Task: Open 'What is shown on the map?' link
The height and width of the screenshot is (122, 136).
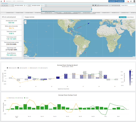Action: click(x=29, y=58)
